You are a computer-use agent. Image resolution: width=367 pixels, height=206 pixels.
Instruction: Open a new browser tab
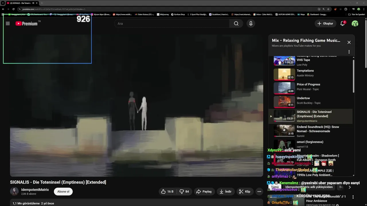tap(42, 3)
